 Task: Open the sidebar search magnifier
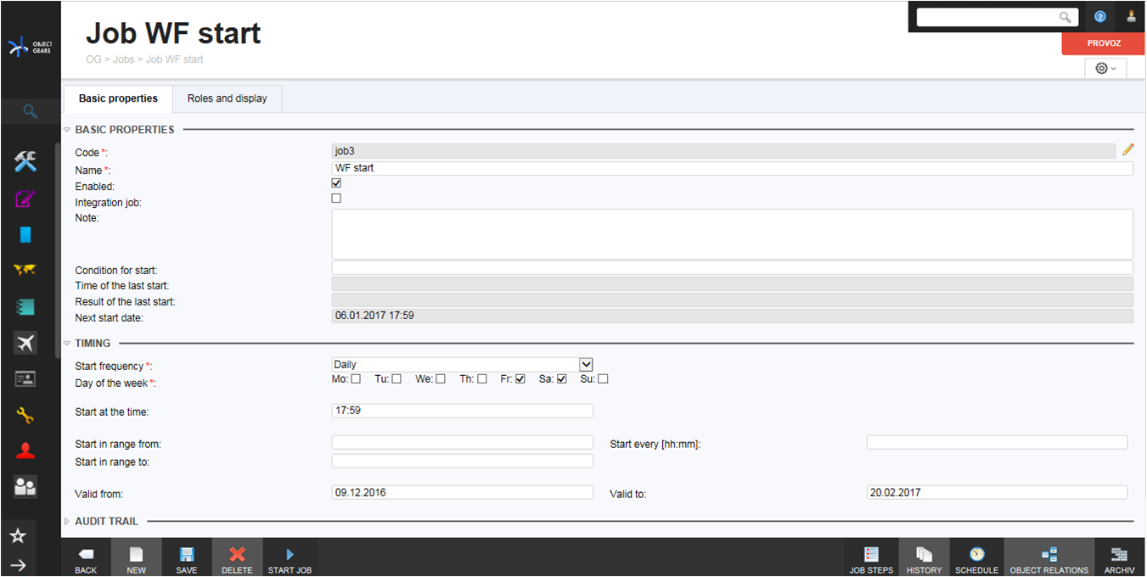(x=30, y=111)
